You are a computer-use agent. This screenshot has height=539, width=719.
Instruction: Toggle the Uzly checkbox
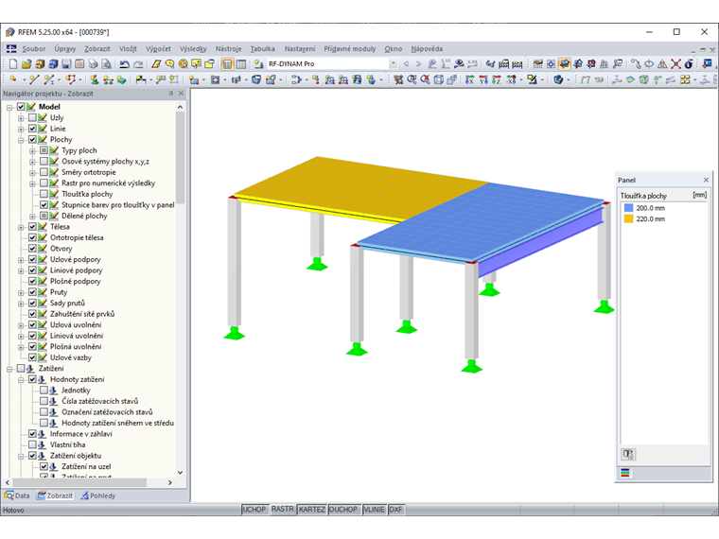pos(32,118)
